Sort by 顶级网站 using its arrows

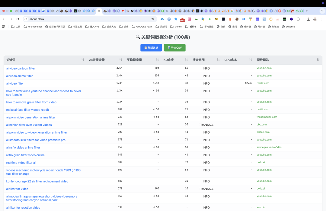[318, 60]
